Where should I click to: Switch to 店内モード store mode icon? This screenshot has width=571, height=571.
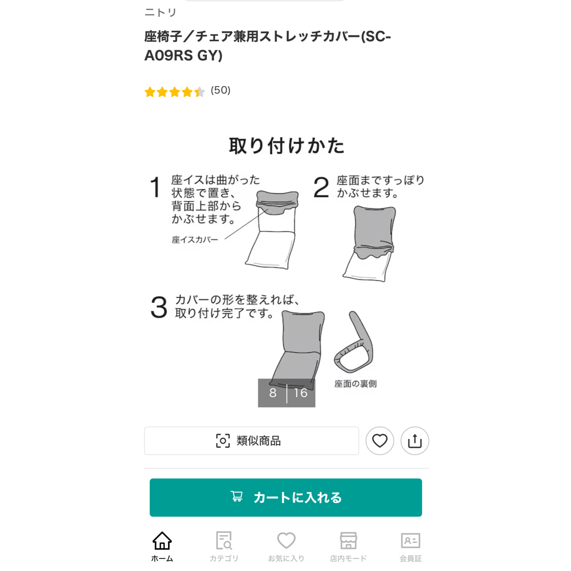[x=348, y=540]
